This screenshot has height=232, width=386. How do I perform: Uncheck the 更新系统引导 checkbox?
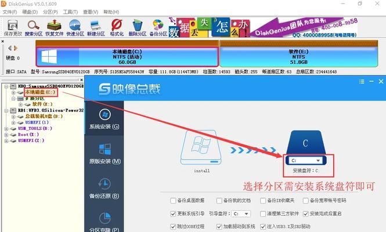[173, 213]
